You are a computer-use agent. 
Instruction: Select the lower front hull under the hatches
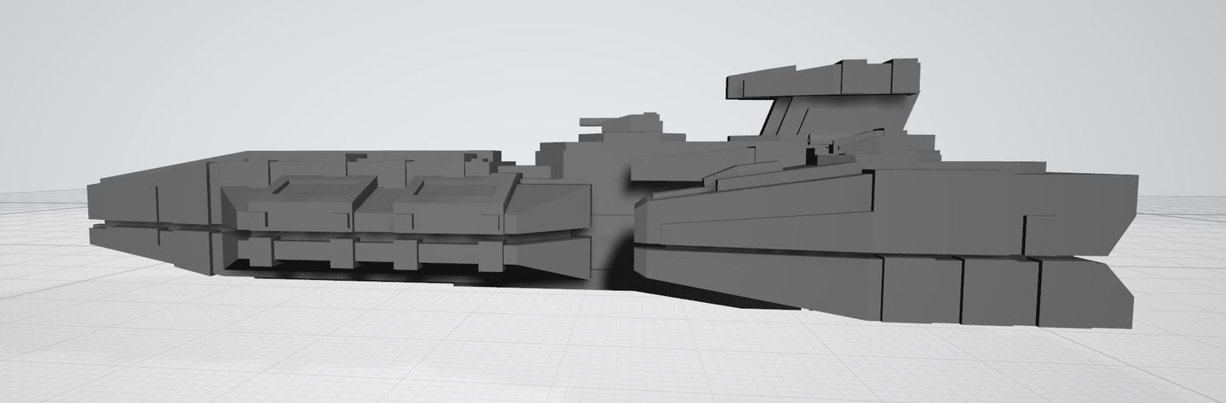[382, 252]
